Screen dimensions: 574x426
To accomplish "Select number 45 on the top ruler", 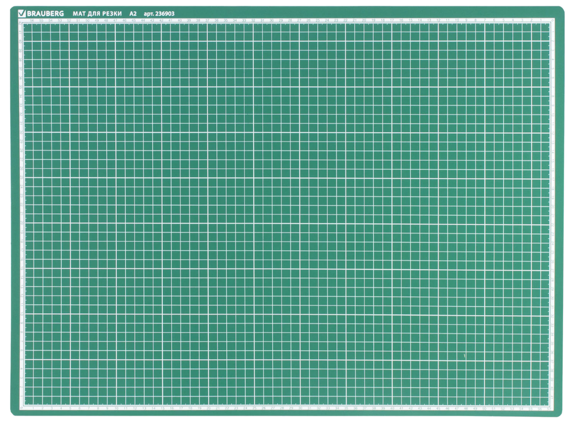I will point(134,21).
